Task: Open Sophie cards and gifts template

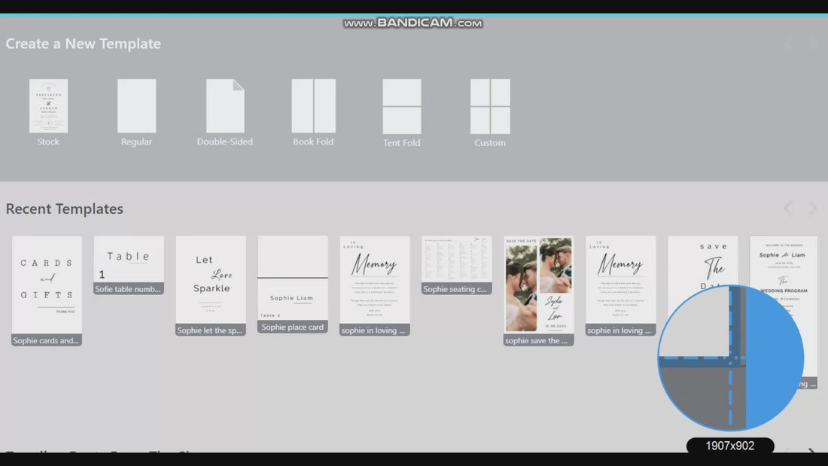Action: tap(47, 291)
